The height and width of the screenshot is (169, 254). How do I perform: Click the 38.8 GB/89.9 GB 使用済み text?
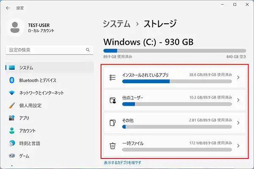(x=210, y=74)
